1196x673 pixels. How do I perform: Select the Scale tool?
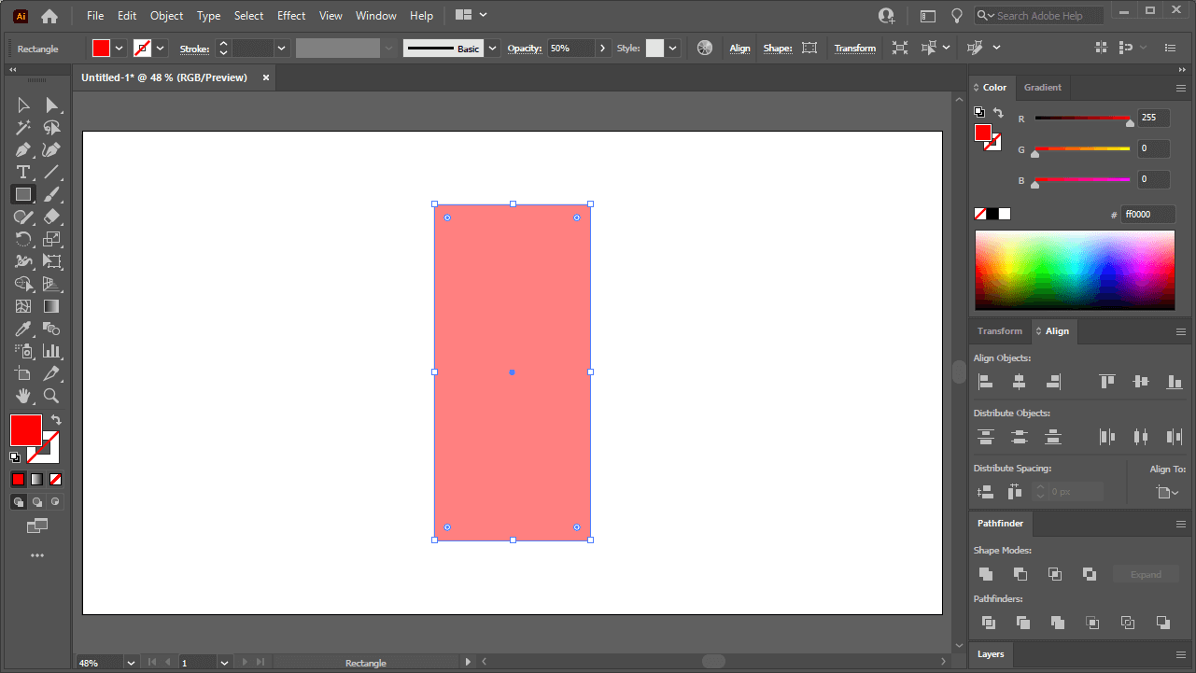coord(52,239)
